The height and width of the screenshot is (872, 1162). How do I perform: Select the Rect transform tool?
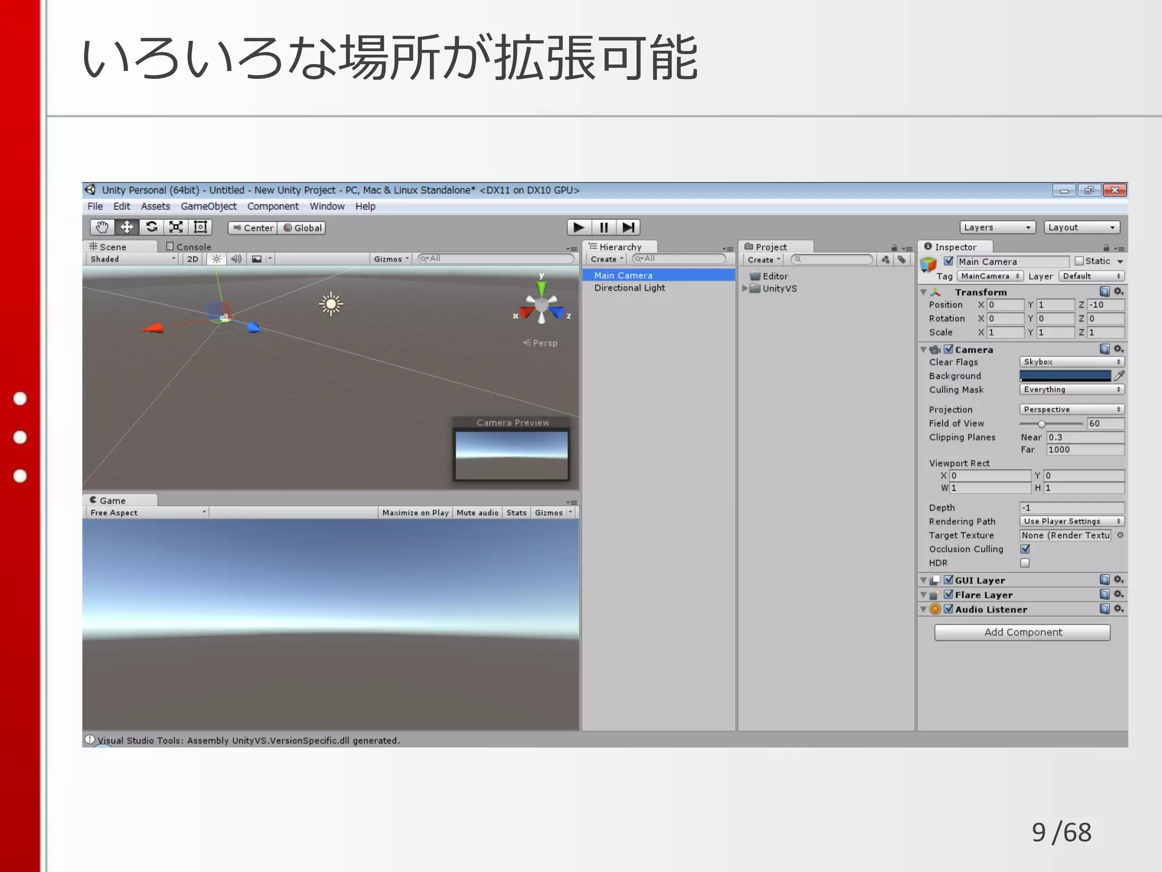200,228
